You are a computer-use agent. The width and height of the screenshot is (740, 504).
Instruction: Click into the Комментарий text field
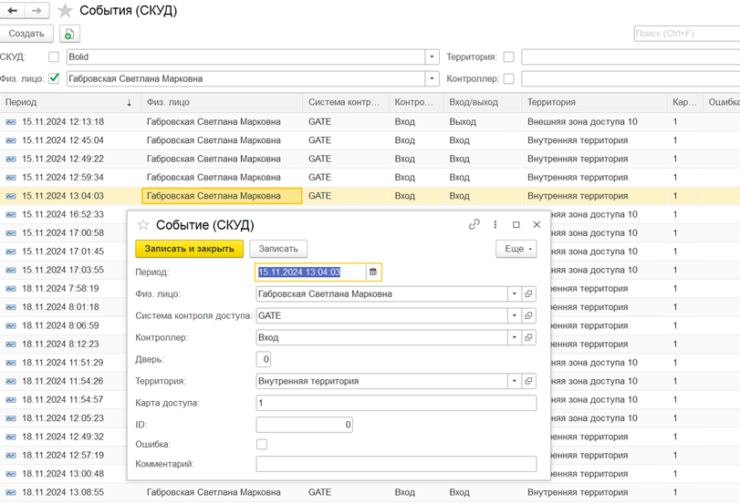point(396,464)
